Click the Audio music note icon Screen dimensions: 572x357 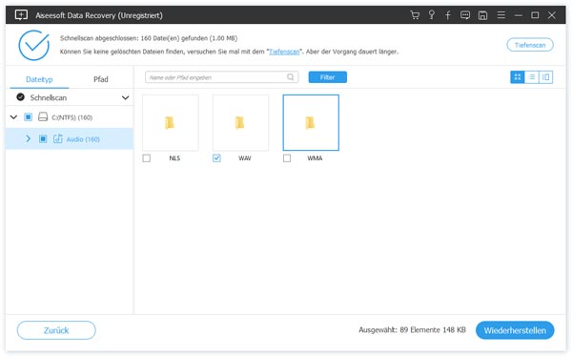[x=57, y=138]
